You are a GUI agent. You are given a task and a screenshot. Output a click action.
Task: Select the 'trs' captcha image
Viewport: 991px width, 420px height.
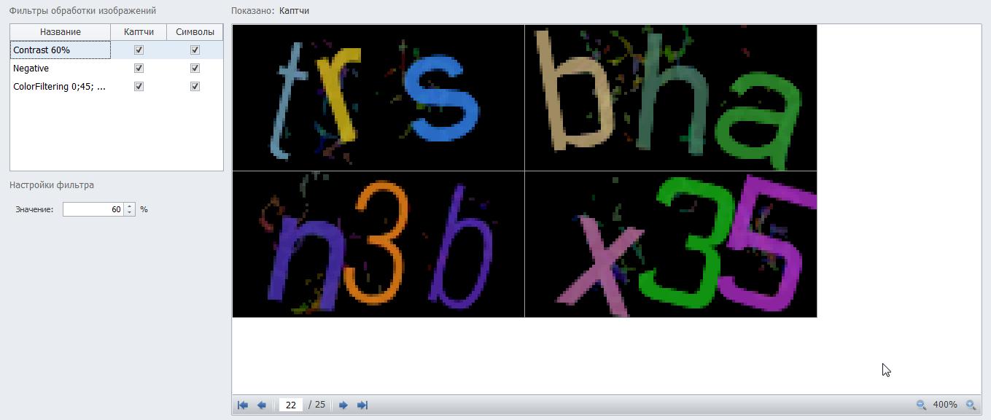(378, 98)
